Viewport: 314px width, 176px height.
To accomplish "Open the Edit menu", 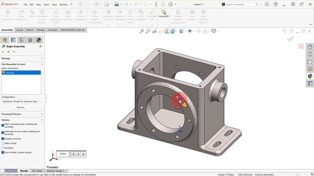I will [31, 4].
